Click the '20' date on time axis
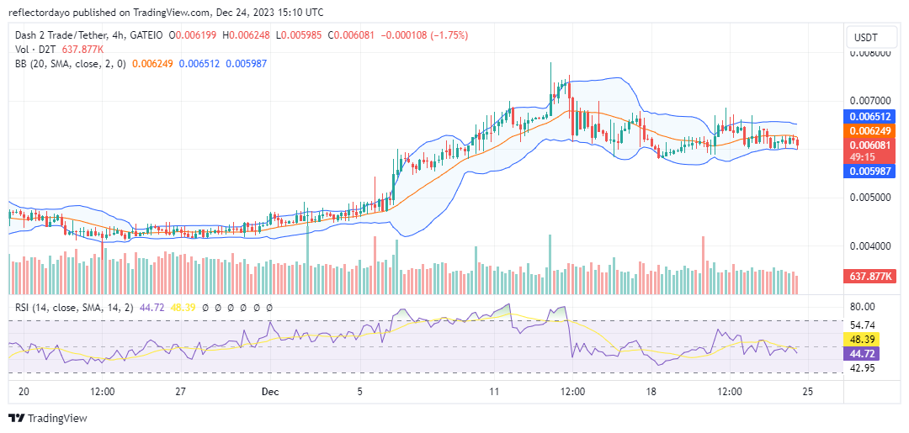The height and width of the screenshot is (433, 909). point(24,392)
